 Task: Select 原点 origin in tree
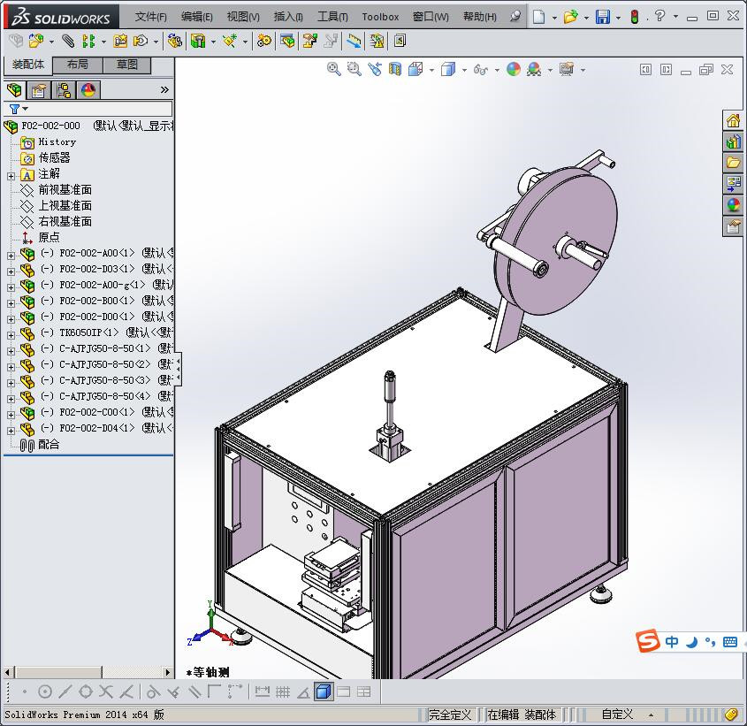point(49,237)
